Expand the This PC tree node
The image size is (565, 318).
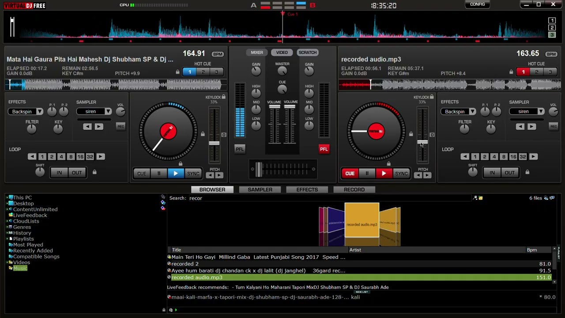(x=8, y=198)
